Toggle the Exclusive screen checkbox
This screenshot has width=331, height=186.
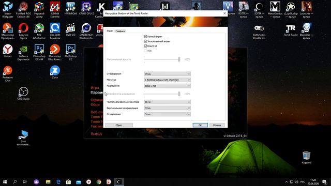pos(145,41)
